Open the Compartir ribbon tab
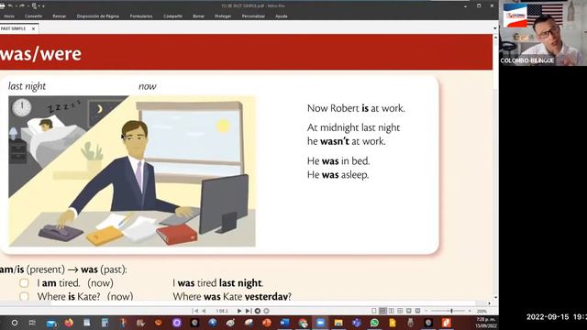Screen dimensions: 587x330 tap(172, 16)
